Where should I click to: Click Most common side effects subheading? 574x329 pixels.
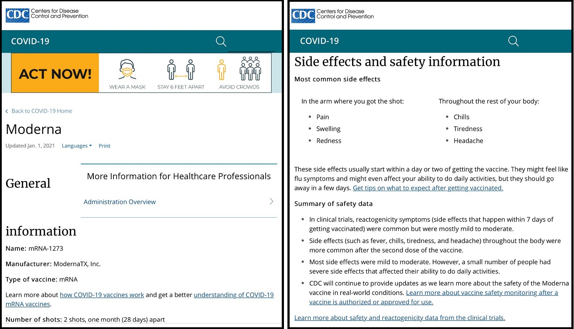[338, 79]
